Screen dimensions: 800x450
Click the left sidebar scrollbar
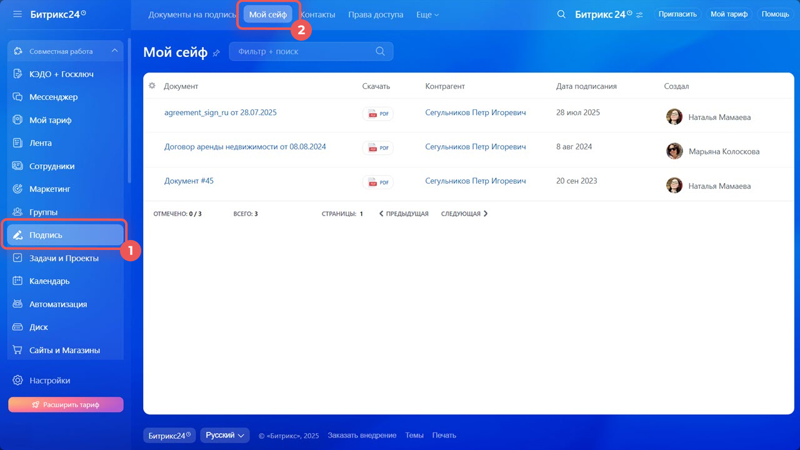[129, 111]
